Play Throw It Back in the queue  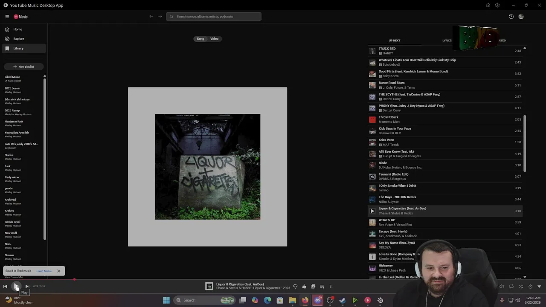pyautogui.click(x=445, y=119)
